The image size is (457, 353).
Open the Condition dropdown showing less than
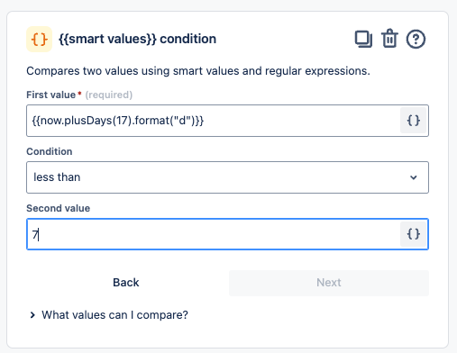227,177
